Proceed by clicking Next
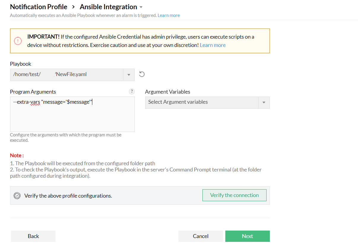Viewport: 358px width, 249px height. point(247,236)
